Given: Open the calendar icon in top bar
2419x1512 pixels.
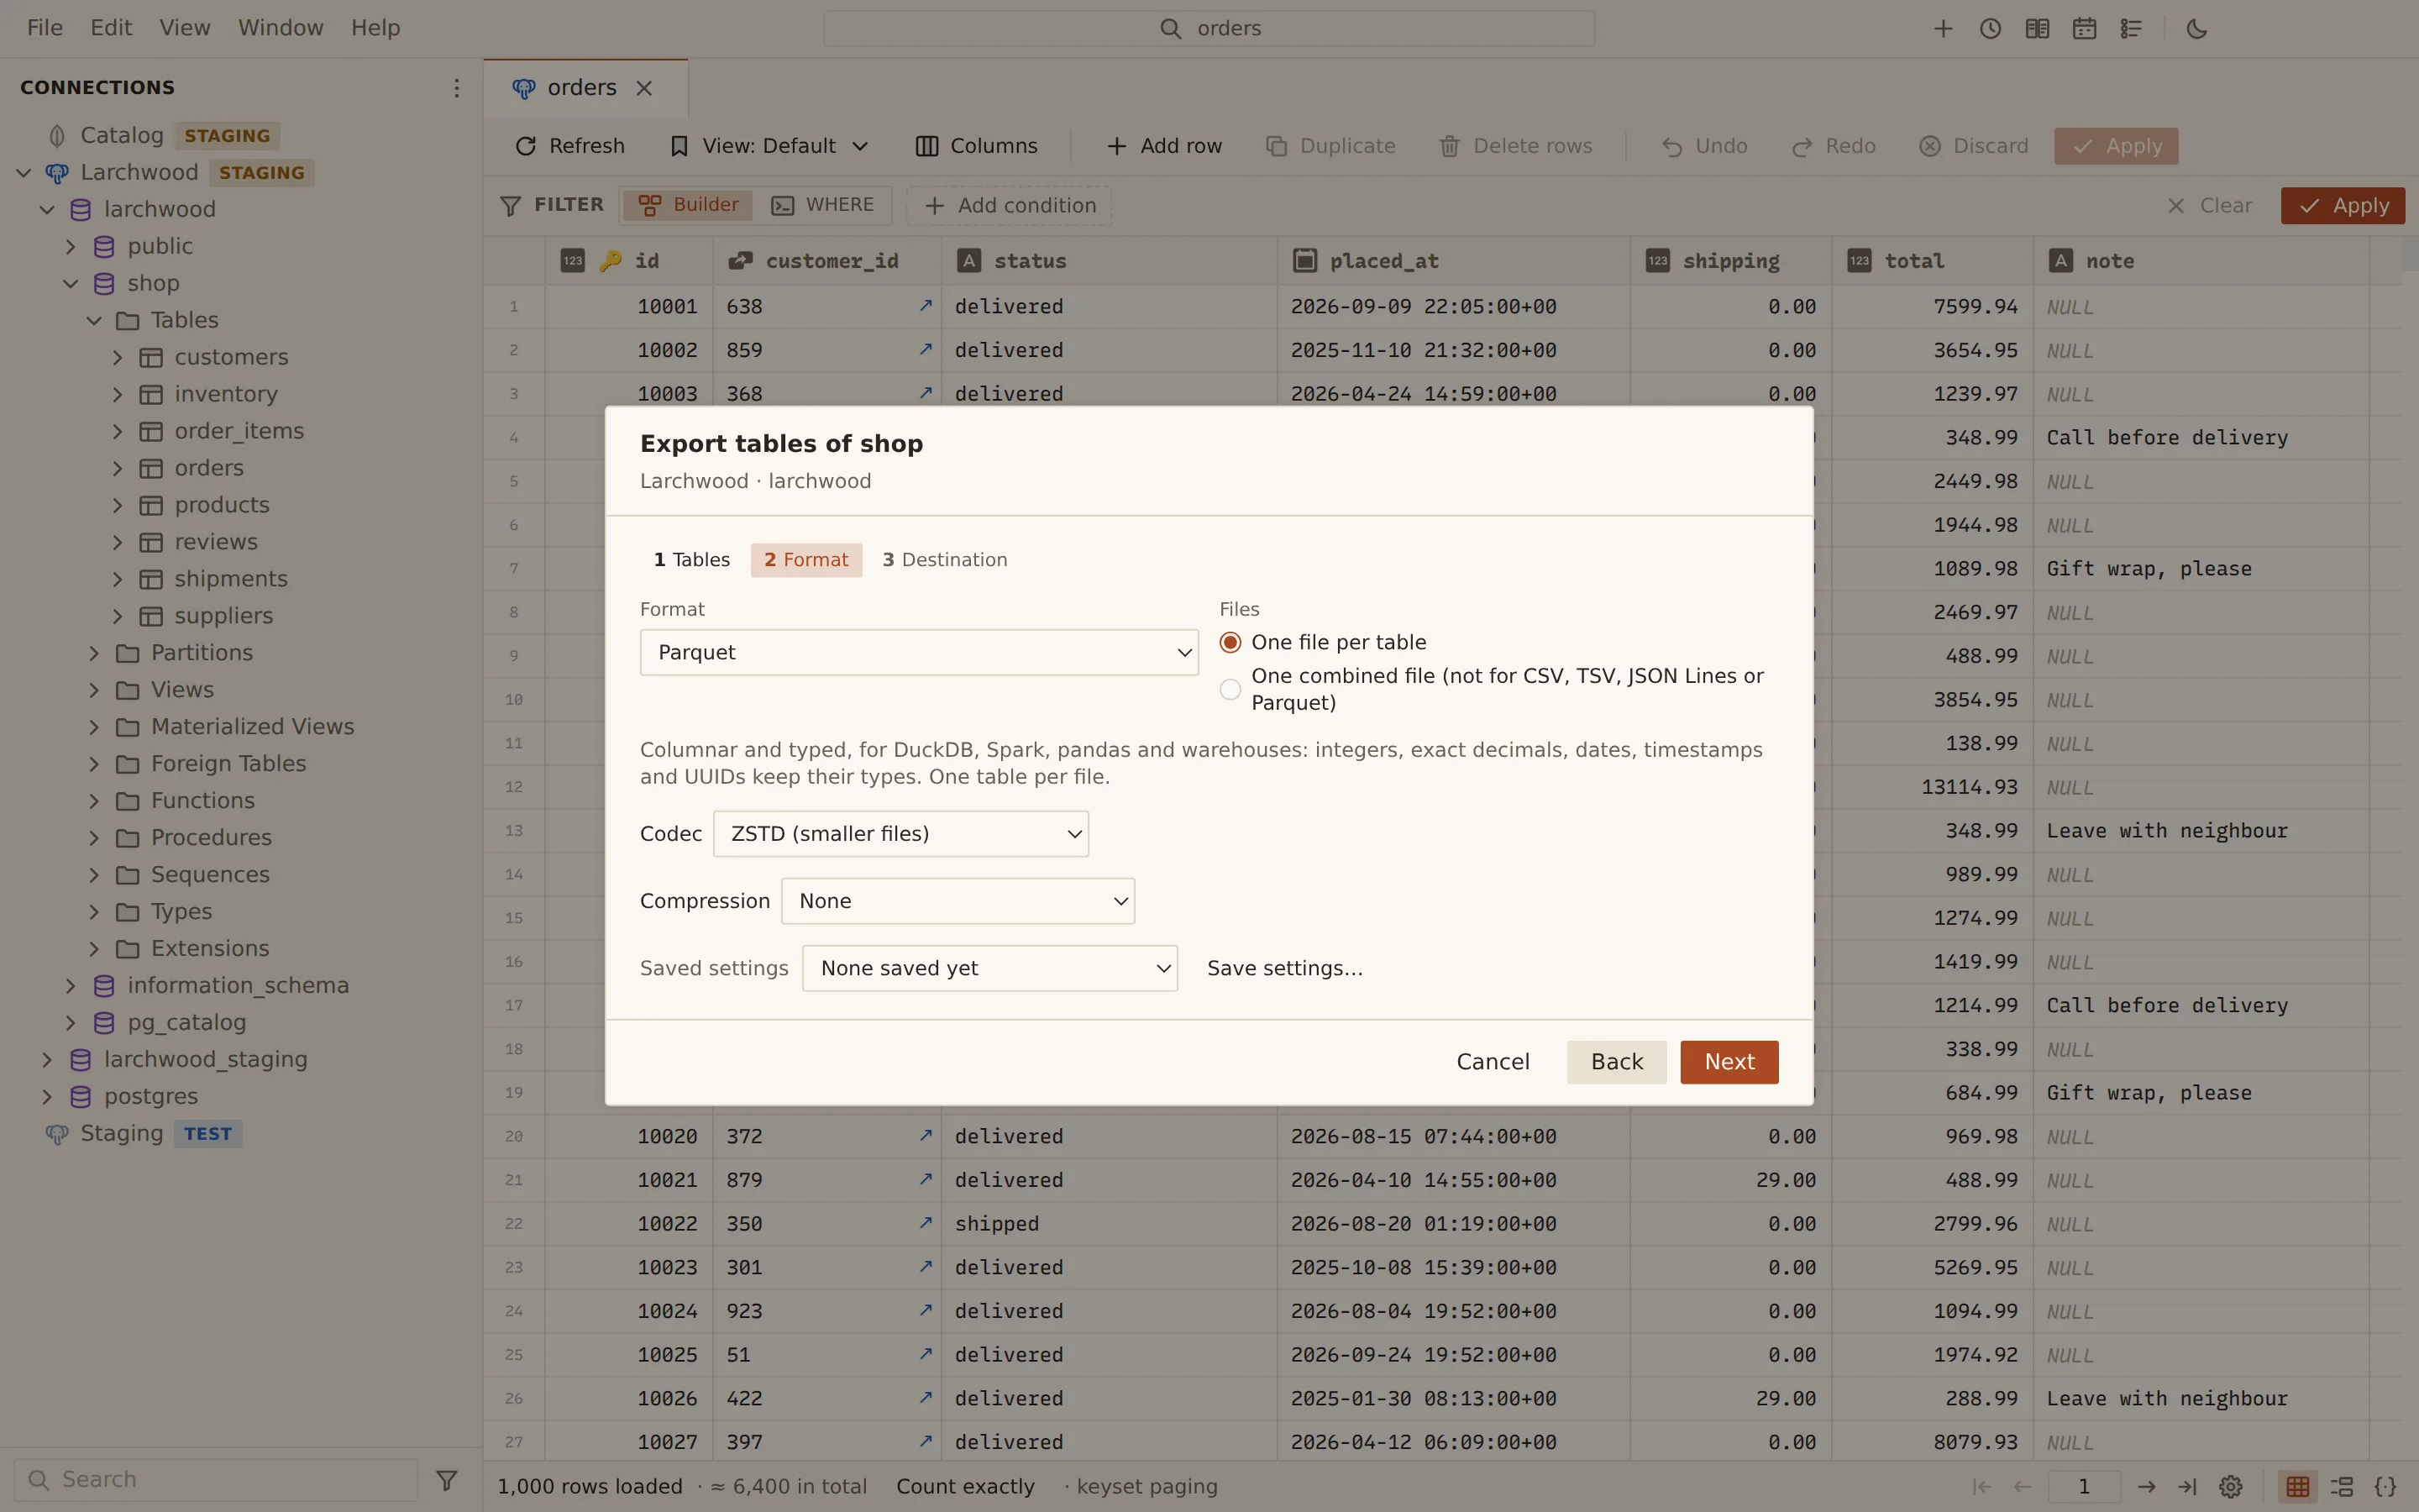Looking at the screenshot, I should tap(2084, 29).
